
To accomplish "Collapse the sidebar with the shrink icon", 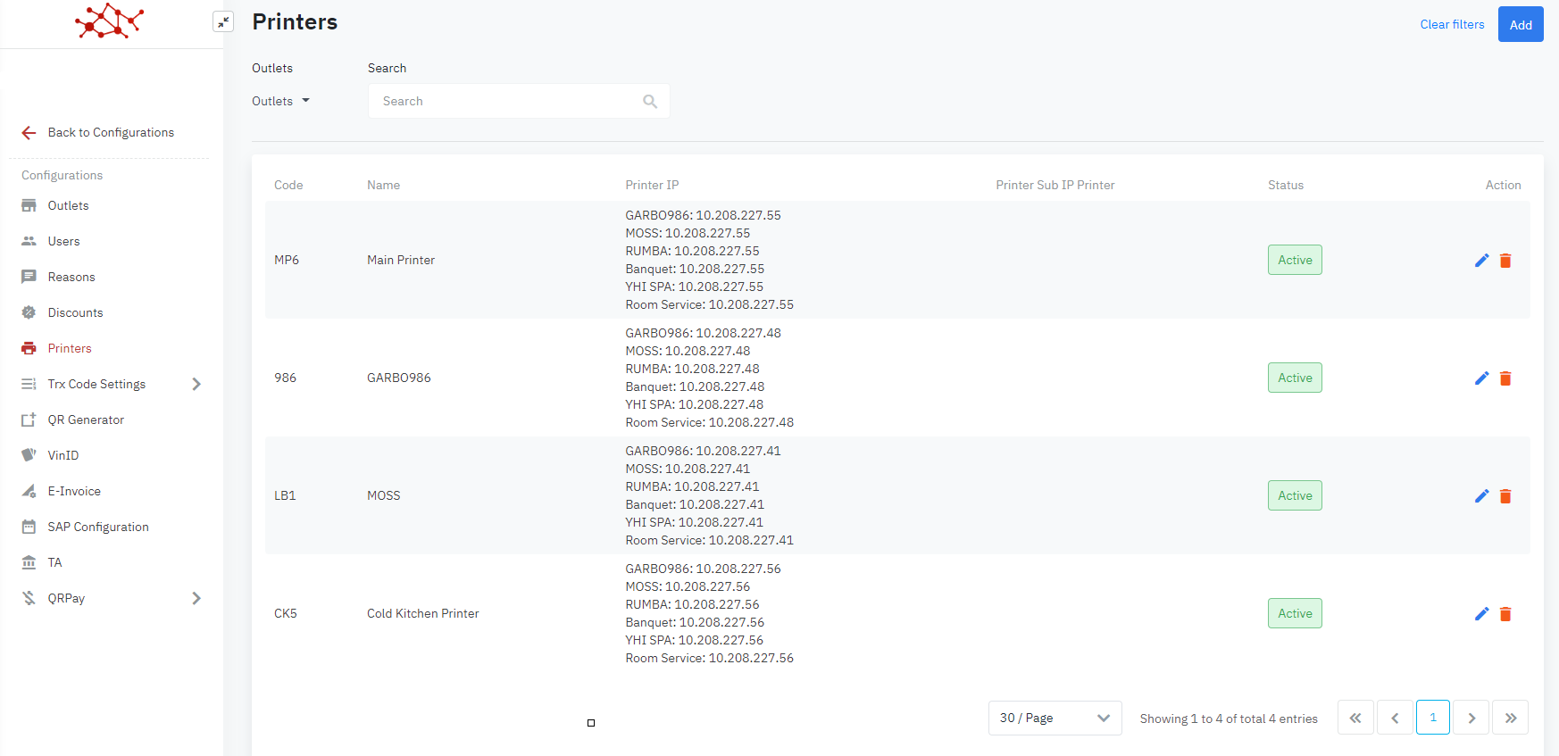I will pos(223,22).
